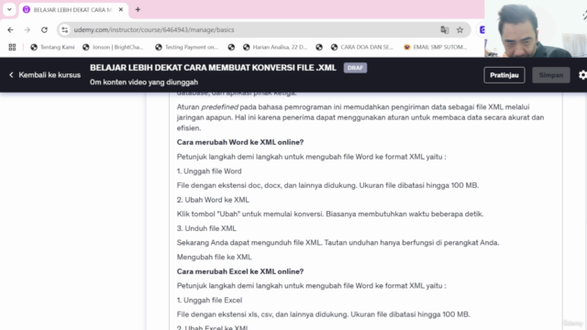
Task: Select the BELAJAR LEBIH DEKAT browser tab
Action: click(x=73, y=10)
